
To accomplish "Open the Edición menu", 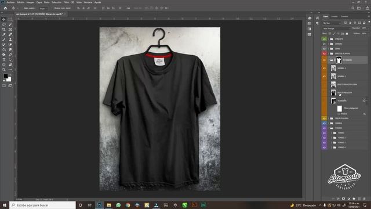I will pos(20,2).
